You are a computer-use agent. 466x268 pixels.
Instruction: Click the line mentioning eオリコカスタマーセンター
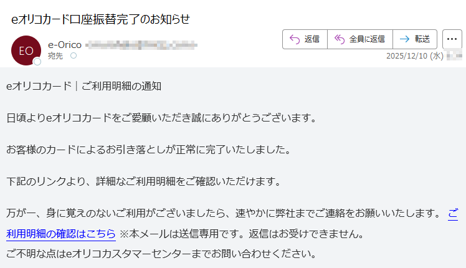(161, 254)
